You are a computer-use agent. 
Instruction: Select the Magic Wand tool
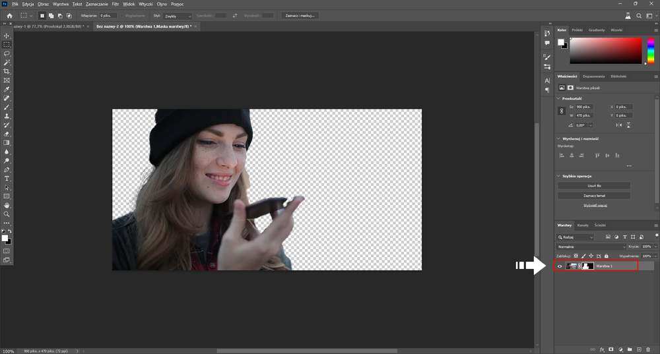click(x=7, y=62)
